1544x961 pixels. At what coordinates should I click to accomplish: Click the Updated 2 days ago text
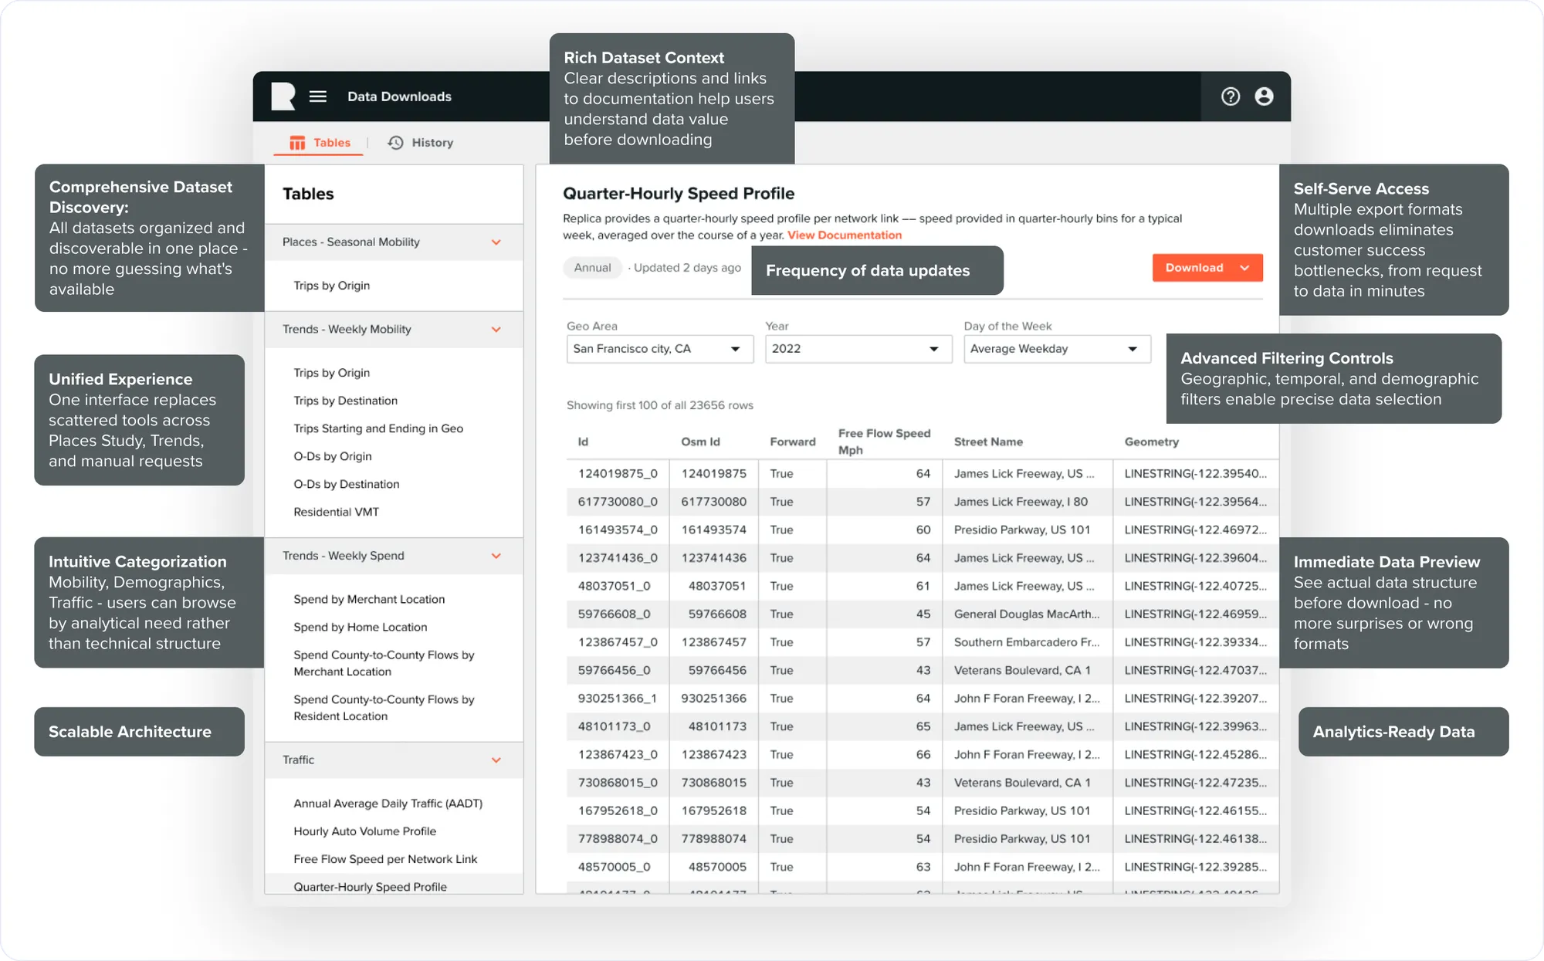coord(687,268)
